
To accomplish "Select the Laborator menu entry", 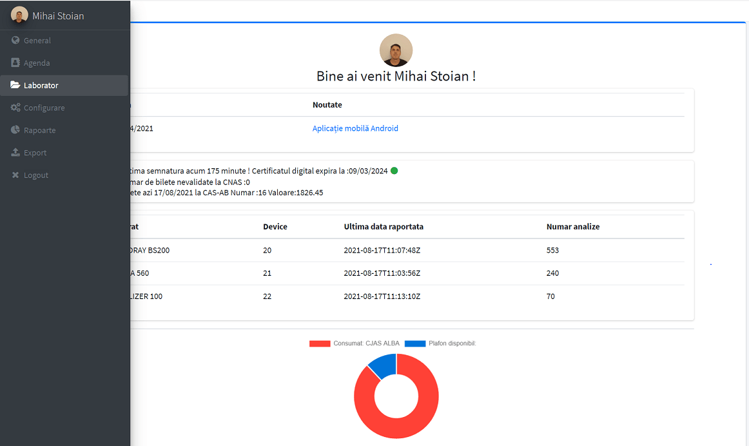I will click(x=64, y=86).
